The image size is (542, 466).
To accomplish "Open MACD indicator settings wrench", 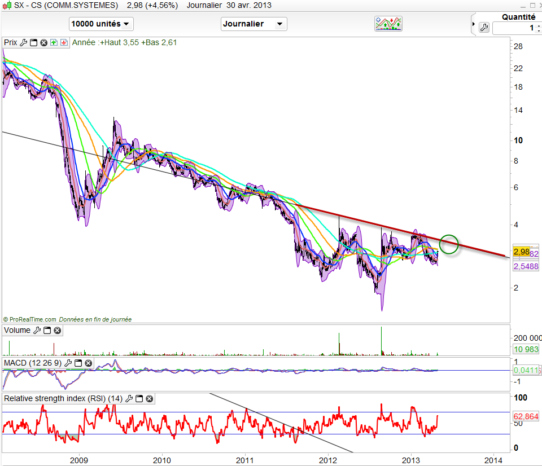I will tap(68, 363).
